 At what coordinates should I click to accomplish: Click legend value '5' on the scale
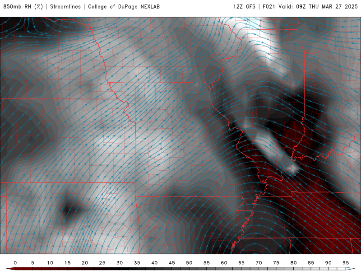tap(32, 263)
